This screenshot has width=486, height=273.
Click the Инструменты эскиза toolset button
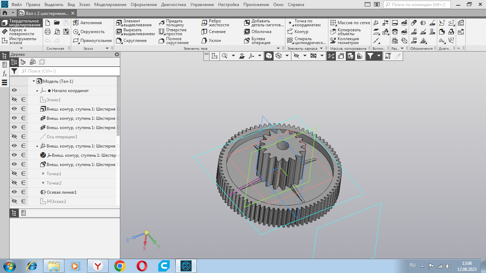[22, 41]
